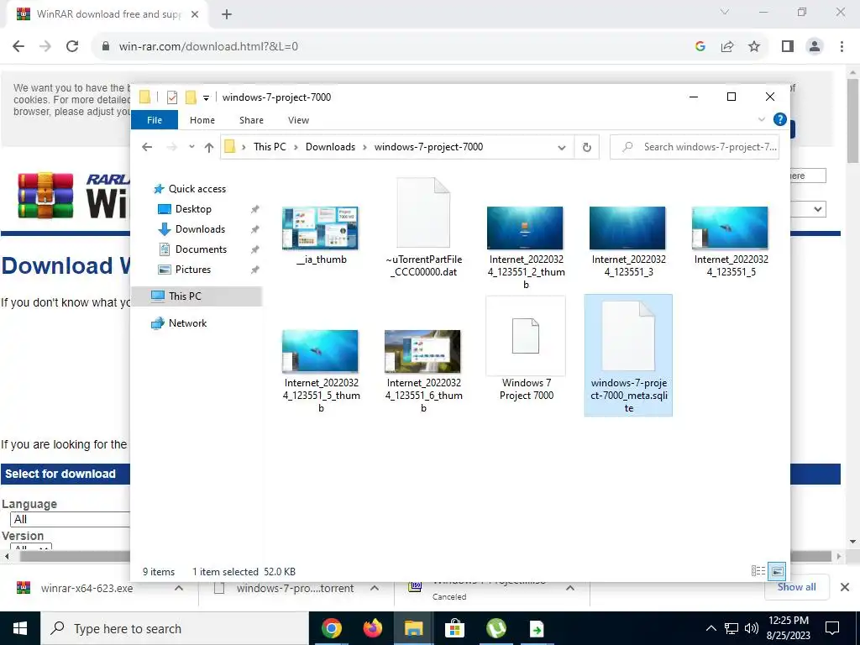The height and width of the screenshot is (645, 860).
Task: Click Show all downloads
Action: pyautogui.click(x=796, y=587)
